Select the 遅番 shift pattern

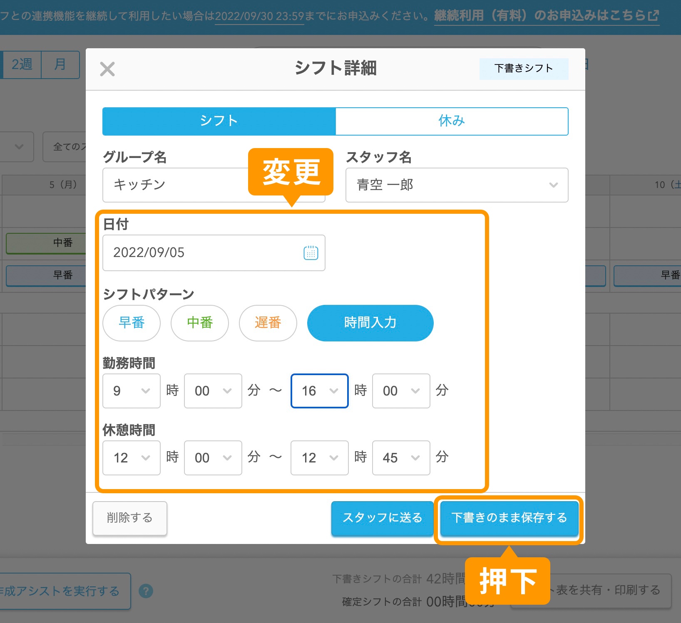pos(268,323)
